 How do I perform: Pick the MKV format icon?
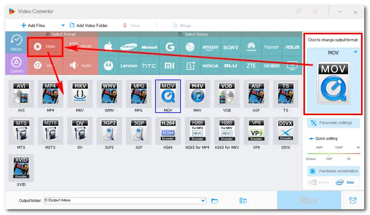pos(80,94)
